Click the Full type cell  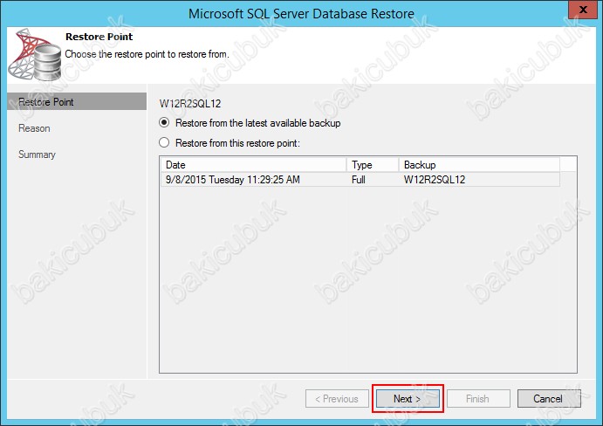359,180
